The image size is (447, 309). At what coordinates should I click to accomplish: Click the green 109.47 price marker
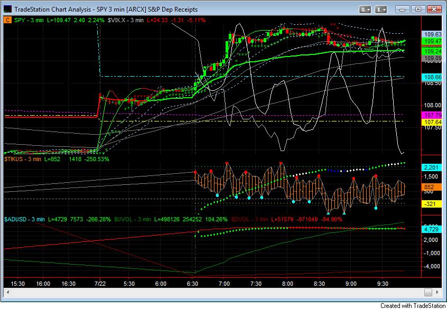(x=433, y=41)
